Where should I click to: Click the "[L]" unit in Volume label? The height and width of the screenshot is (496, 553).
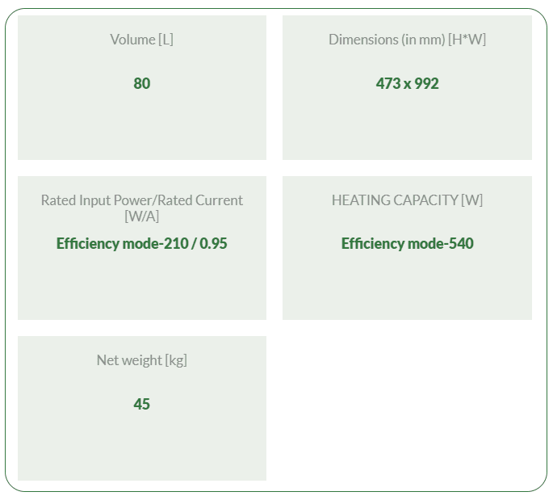(x=165, y=40)
